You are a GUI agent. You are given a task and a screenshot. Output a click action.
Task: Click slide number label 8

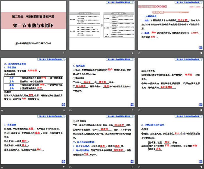click(x=132, y=167)
